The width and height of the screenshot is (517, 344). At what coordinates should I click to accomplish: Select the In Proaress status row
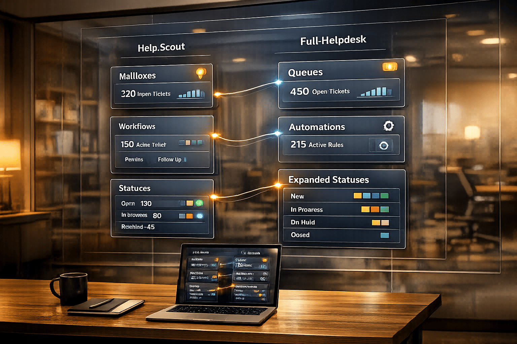341,209
